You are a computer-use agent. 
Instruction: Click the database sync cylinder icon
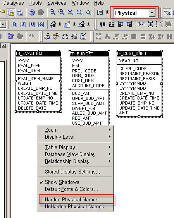[74, 36]
